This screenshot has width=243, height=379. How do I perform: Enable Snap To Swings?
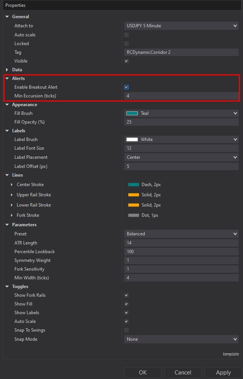click(126, 330)
